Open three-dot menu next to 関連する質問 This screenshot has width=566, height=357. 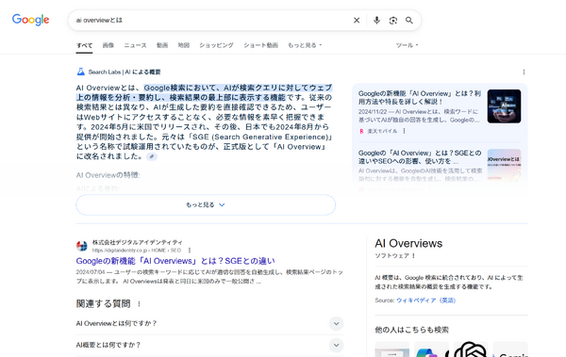click(139, 304)
